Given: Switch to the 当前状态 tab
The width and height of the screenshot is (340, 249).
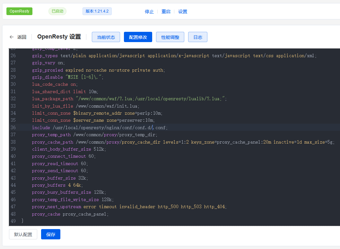Looking at the screenshot, I should tap(106, 37).
